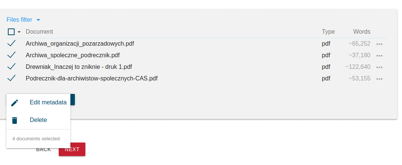
Task: Deselect the Drewniak_Inaczej to zniknie checkmark
Action: click(x=12, y=66)
